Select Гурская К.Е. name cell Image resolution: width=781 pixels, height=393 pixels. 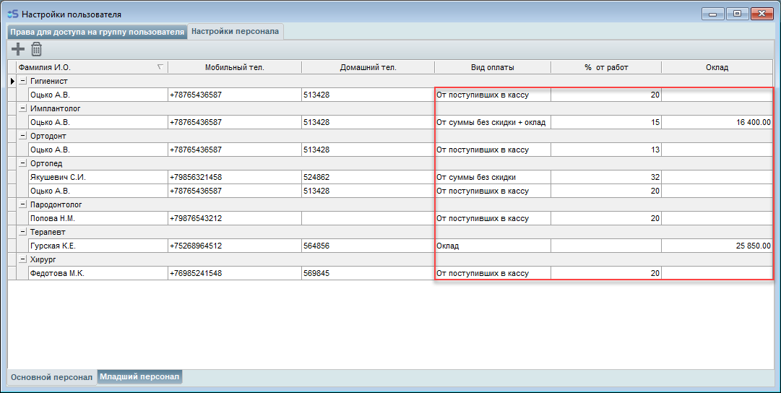(x=97, y=246)
